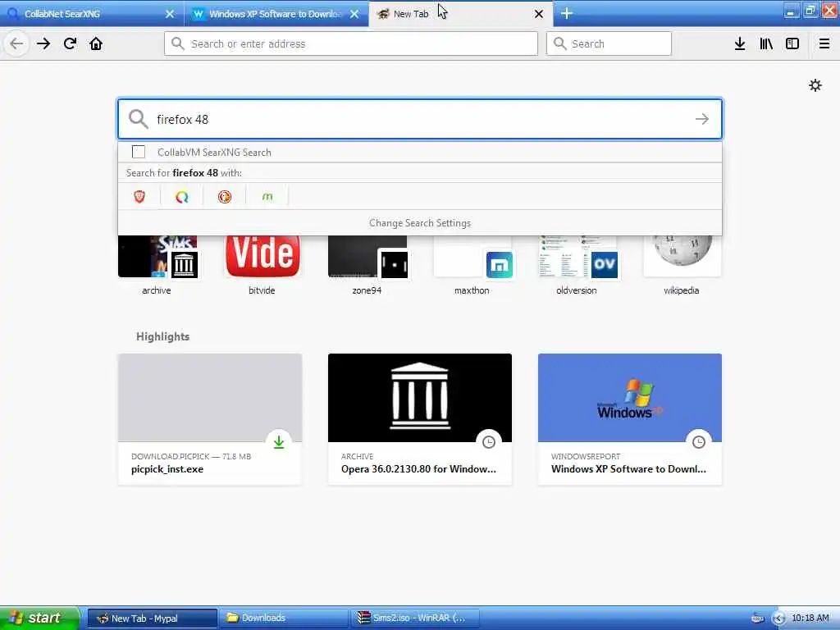Close the CollabNet SearXNG tab
This screenshot has width=840, height=630.
[x=170, y=14]
